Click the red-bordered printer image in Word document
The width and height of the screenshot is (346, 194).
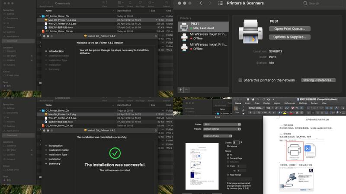(x=295, y=151)
